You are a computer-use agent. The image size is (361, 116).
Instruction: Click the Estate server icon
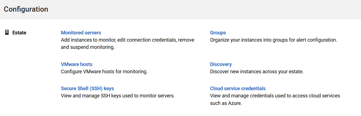[7, 33]
